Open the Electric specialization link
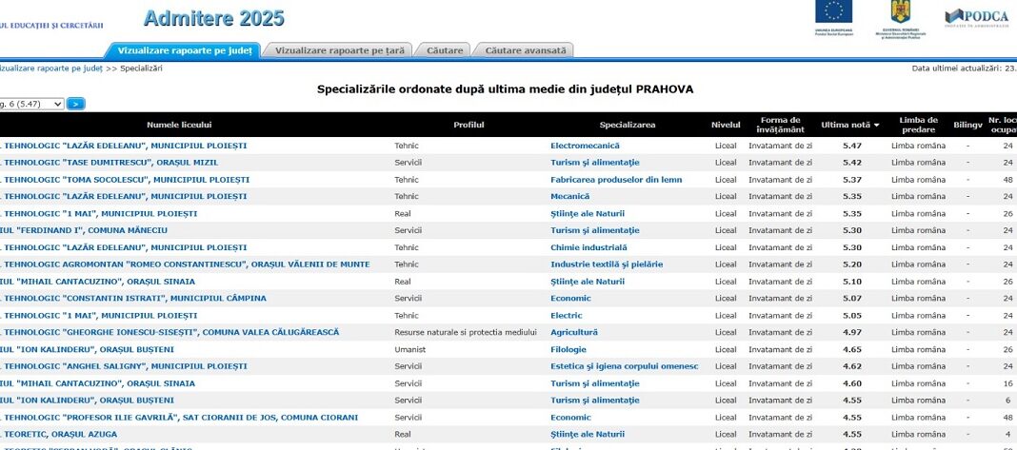1017x450 pixels. (x=567, y=316)
